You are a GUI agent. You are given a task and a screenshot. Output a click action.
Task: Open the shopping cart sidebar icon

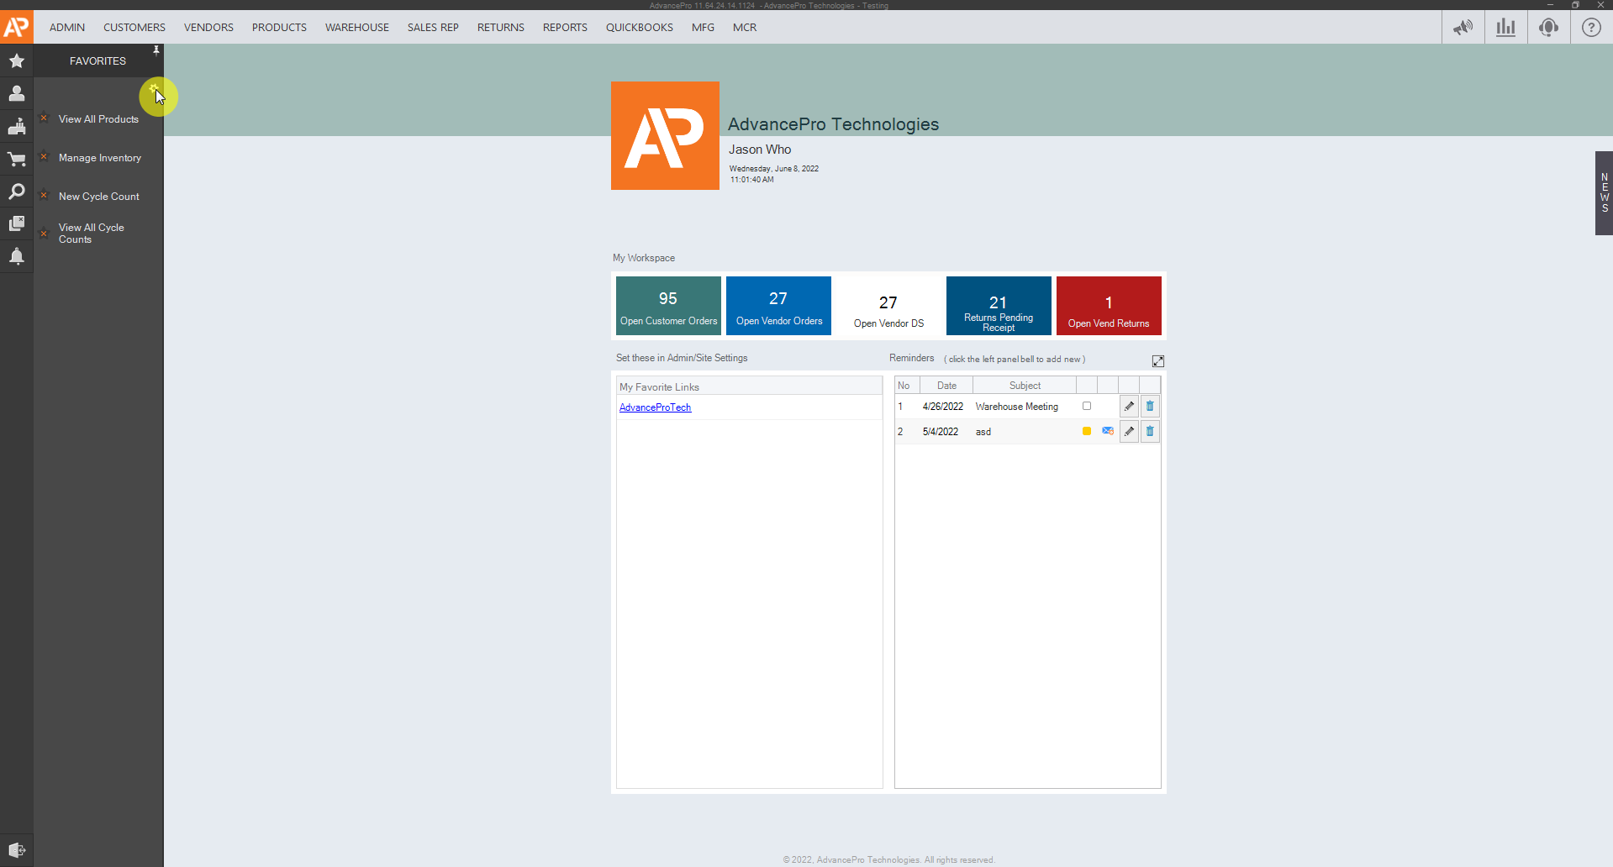(17, 159)
